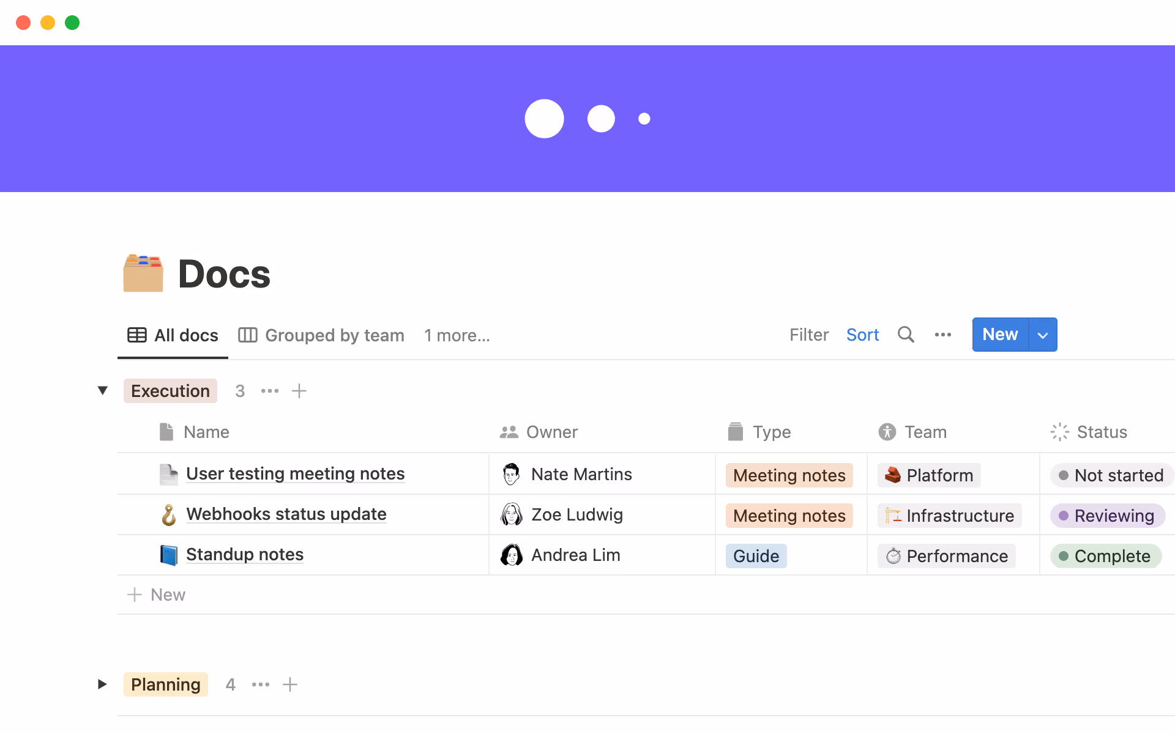
Task: Open the toolbar more options (•••) menu
Action: 942,335
